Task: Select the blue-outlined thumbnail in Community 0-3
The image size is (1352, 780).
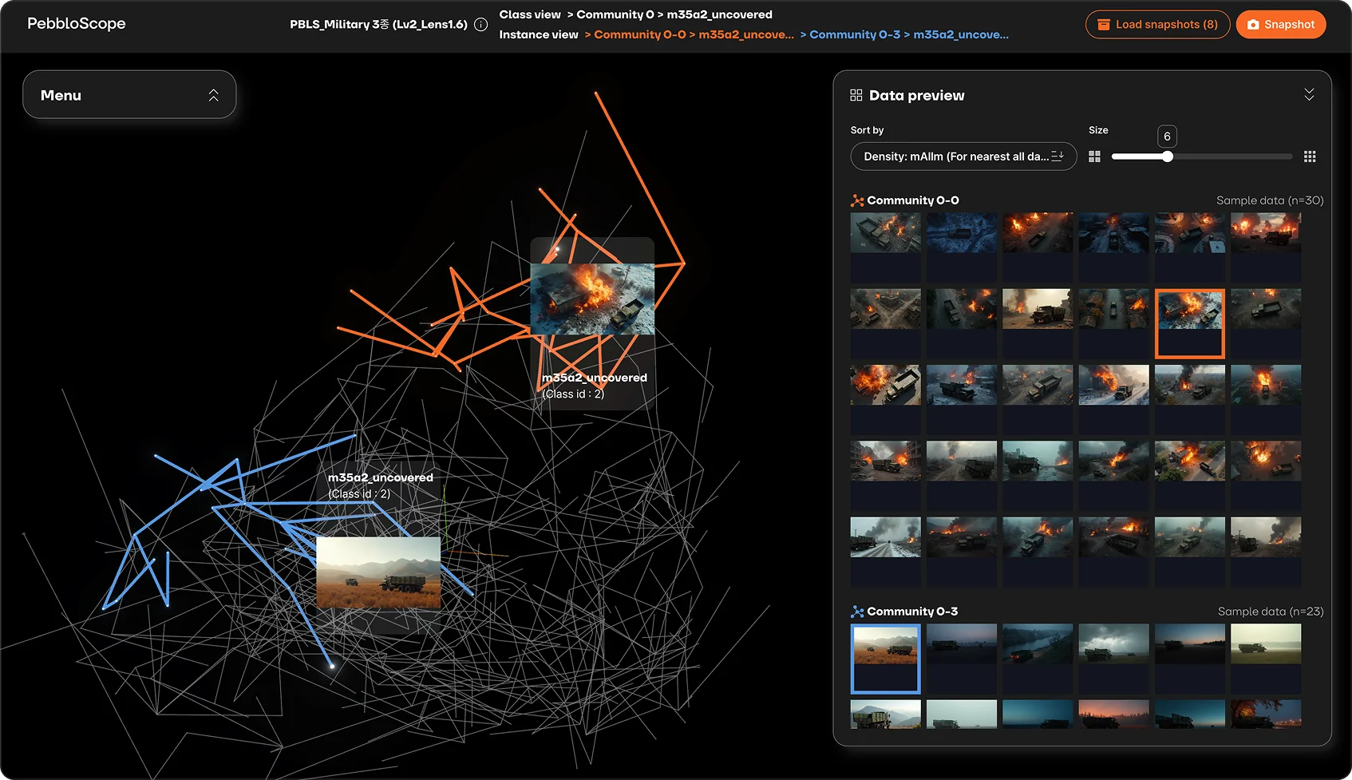Action: [885, 658]
